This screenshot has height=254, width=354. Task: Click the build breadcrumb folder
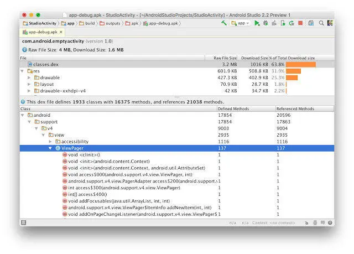(87, 23)
